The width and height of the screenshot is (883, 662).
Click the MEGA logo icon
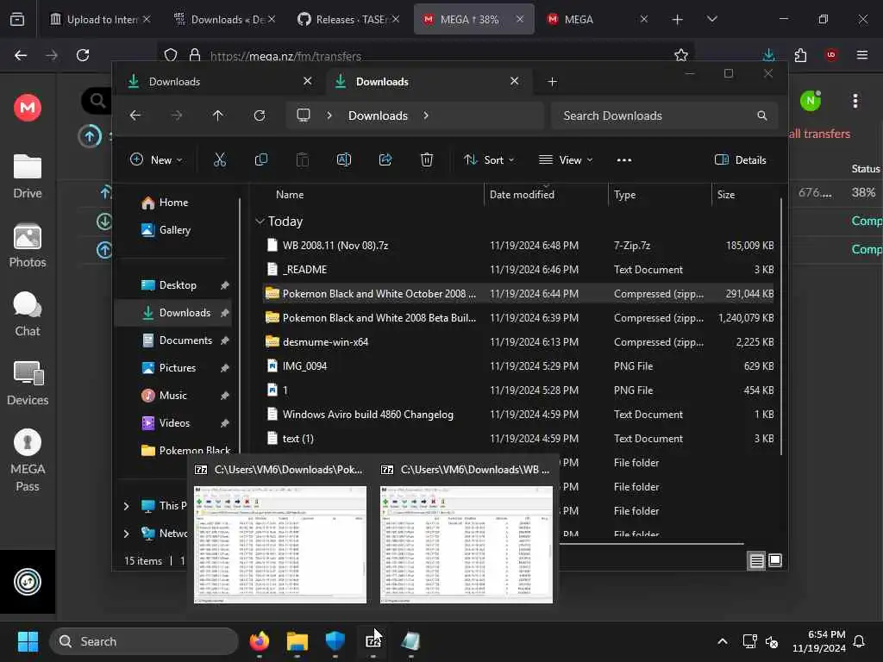28,107
